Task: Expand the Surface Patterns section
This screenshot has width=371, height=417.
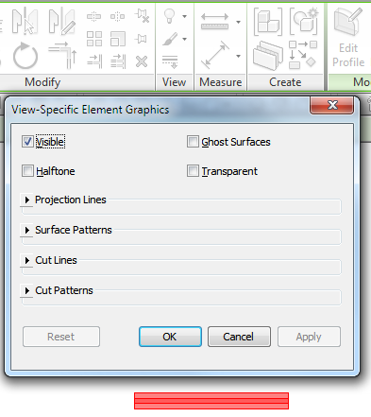Action: (27, 230)
